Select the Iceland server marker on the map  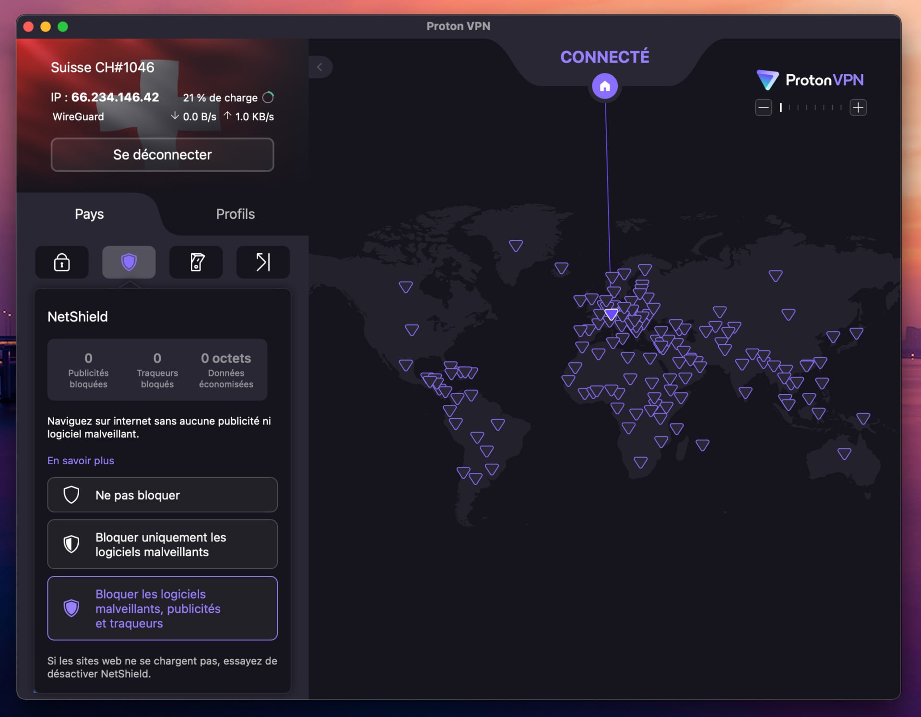(x=561, y=268)
